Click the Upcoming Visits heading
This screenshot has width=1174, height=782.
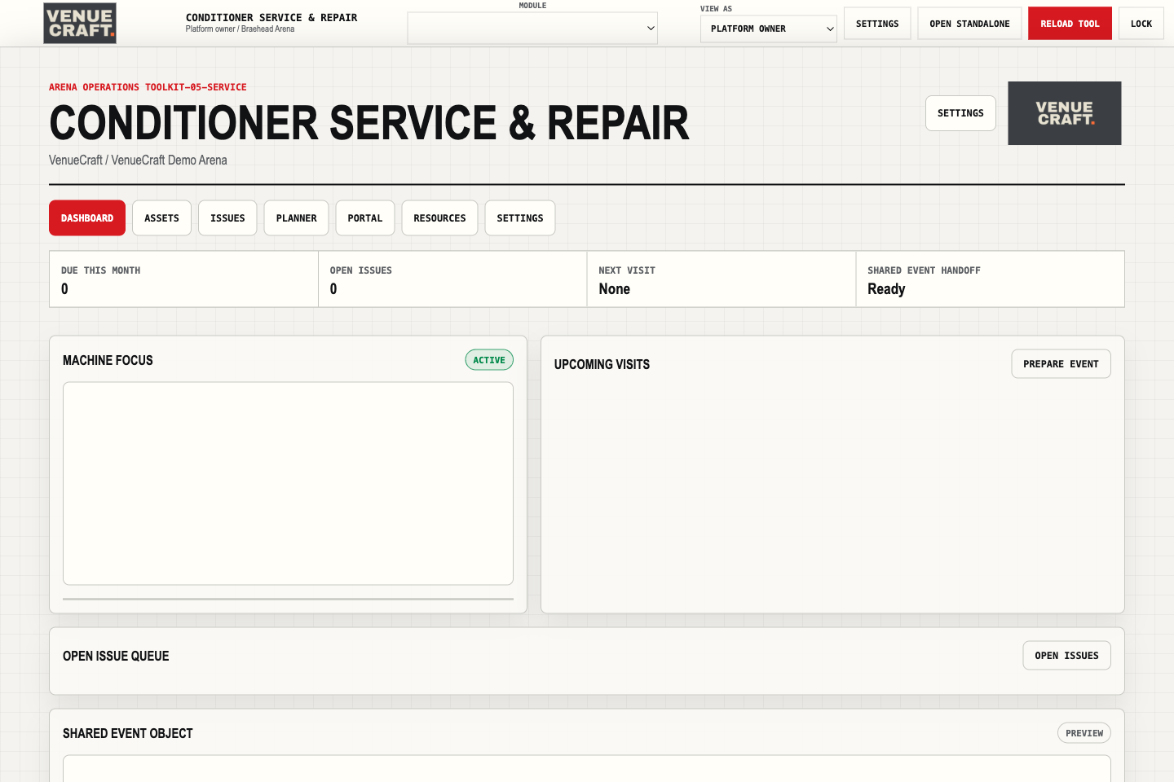point(602,365)
